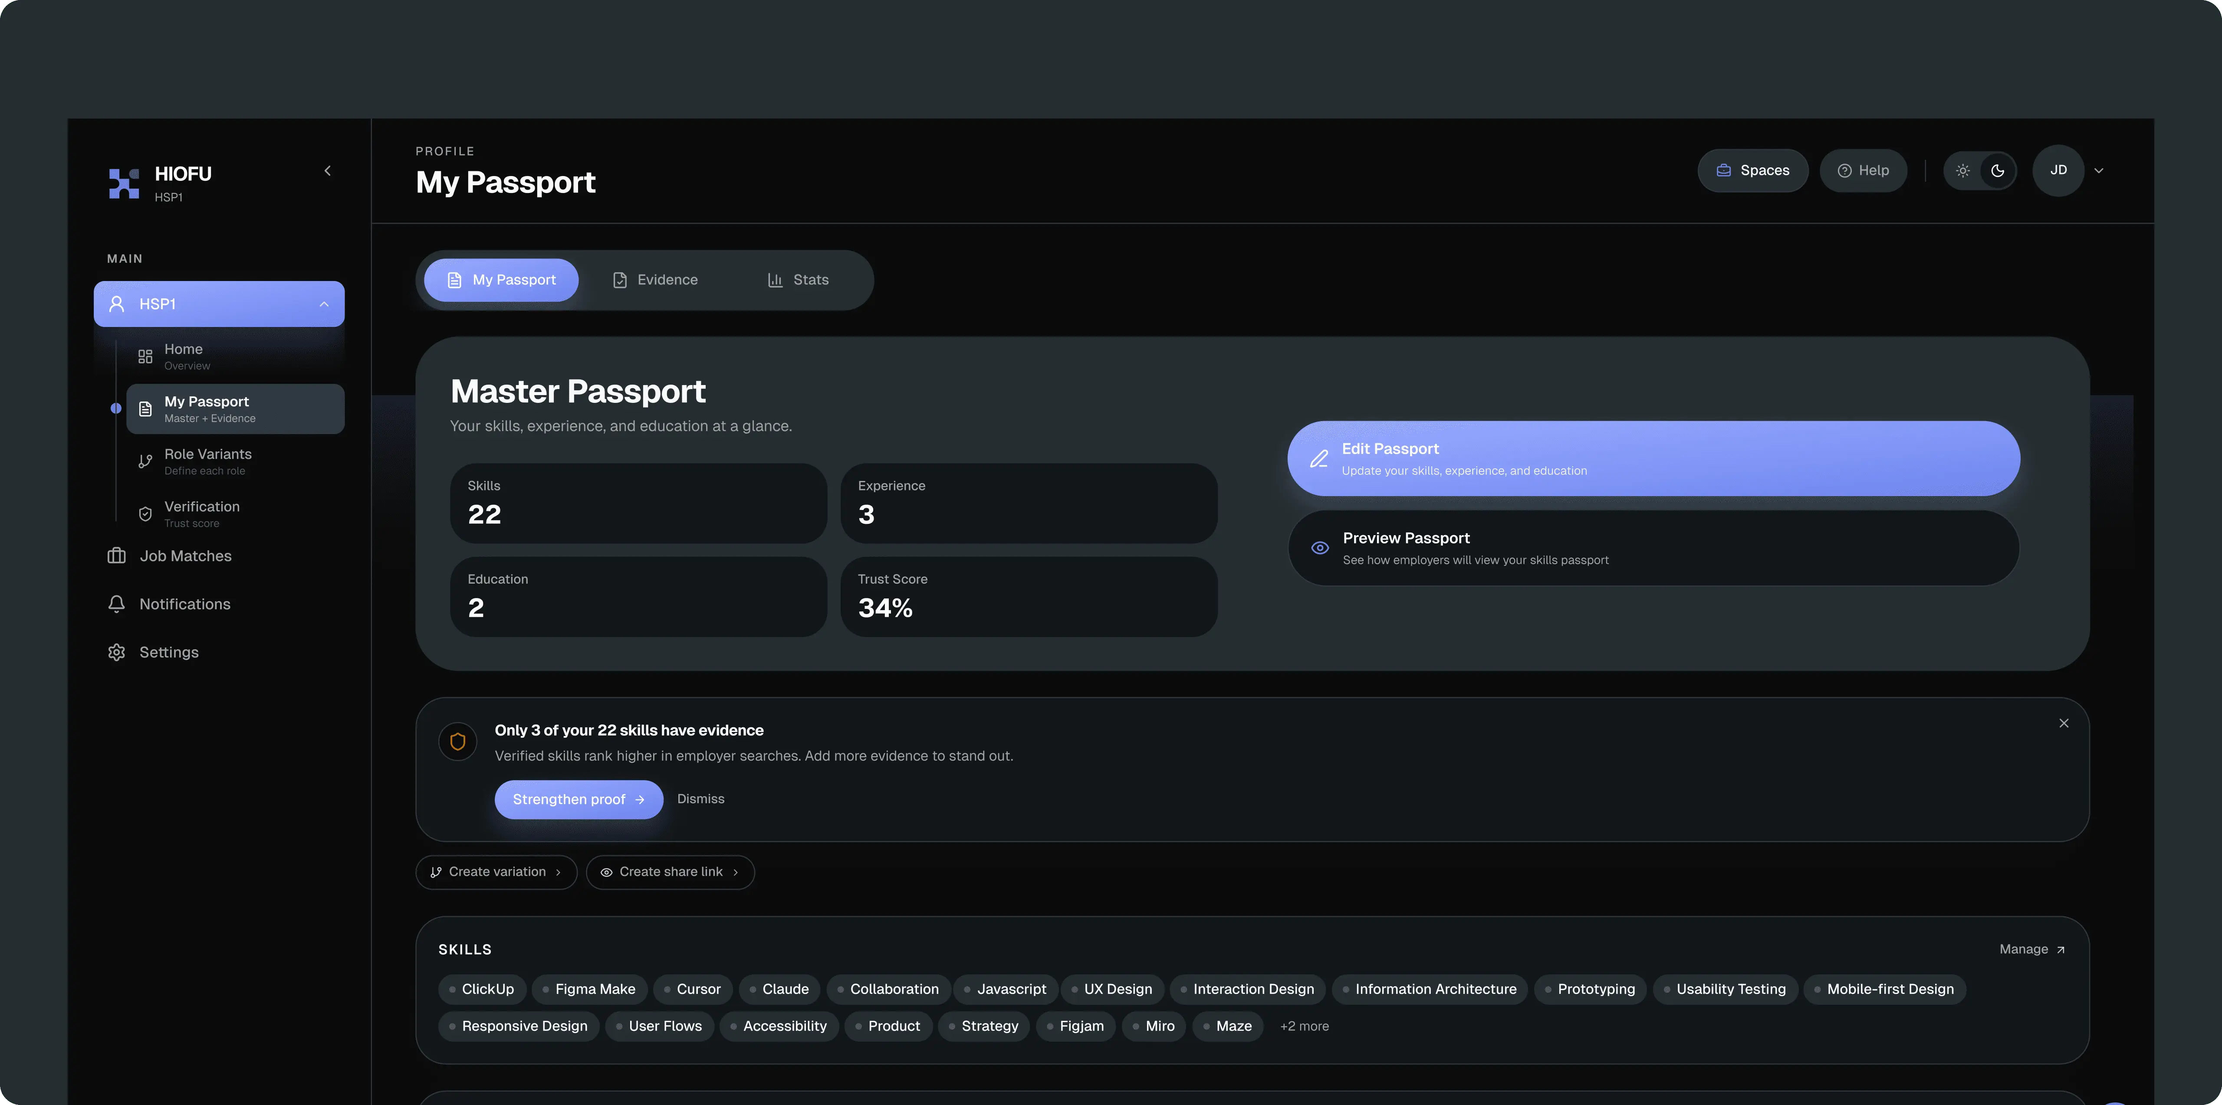Click the Edit Passport pencil icon
This screenshot has height=1105, width=2222.
click(x=1319, y=459)
